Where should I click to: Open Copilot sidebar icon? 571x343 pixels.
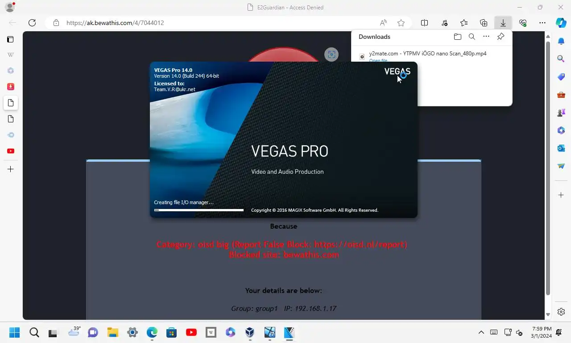pyautogui.click(x=561, y=22)
